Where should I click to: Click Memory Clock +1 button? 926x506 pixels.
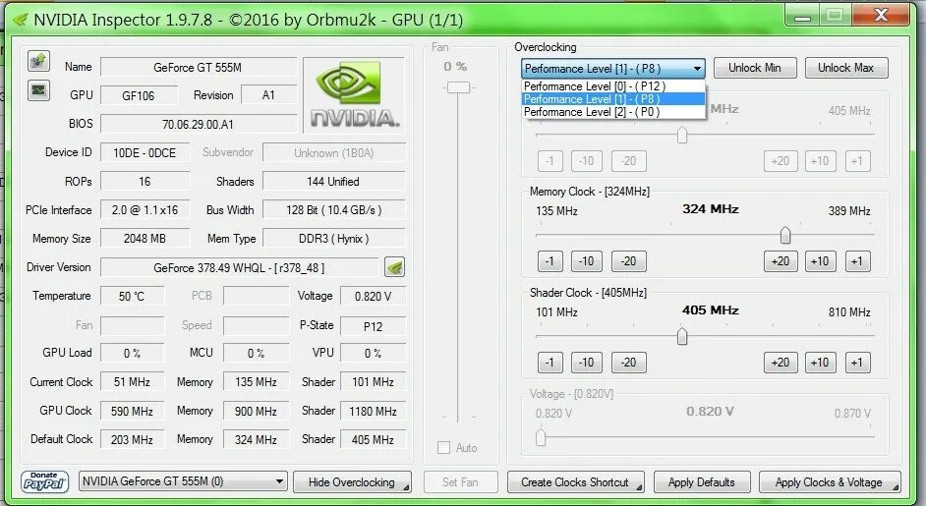(857, 261)
